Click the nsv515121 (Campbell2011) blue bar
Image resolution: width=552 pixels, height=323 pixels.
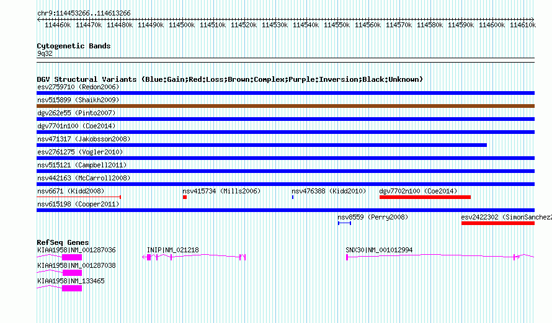point(285,171)
